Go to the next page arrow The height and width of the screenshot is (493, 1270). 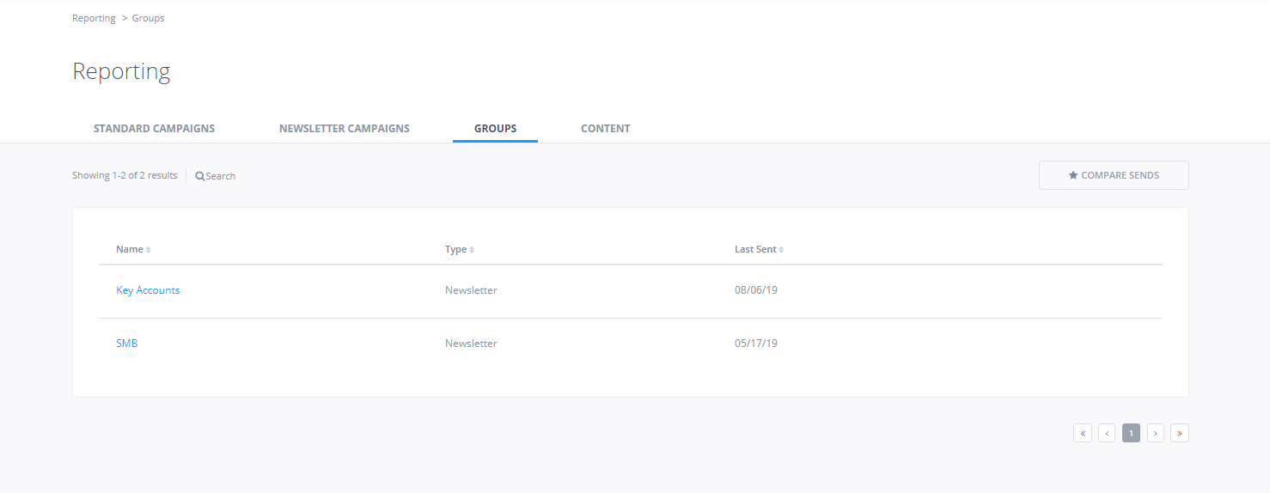(1156, 434)
